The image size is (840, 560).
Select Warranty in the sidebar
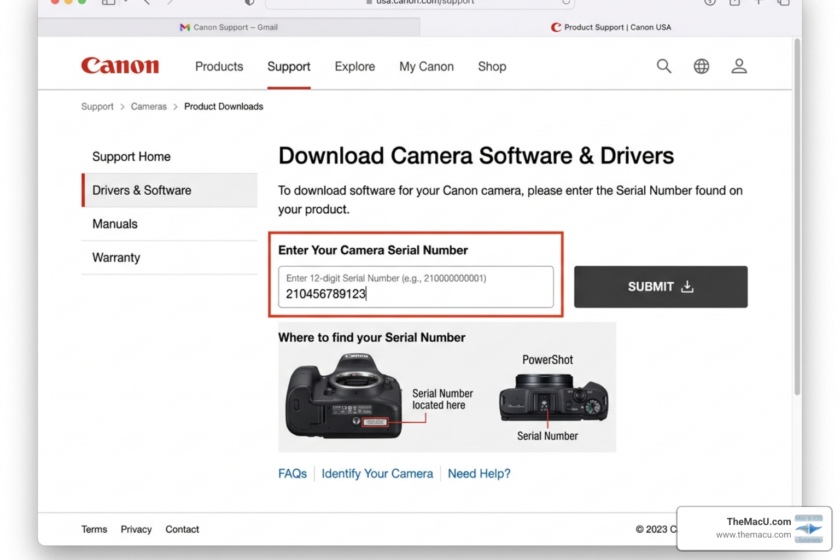click(x=116, y=257)
